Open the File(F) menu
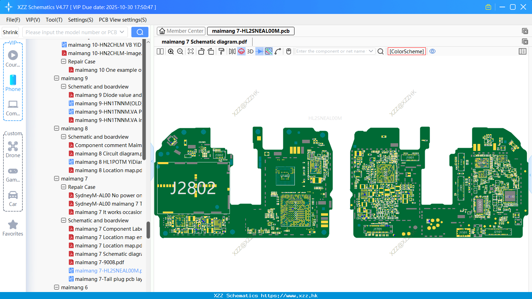The image size is (532, 299). (x=13, y=20)
